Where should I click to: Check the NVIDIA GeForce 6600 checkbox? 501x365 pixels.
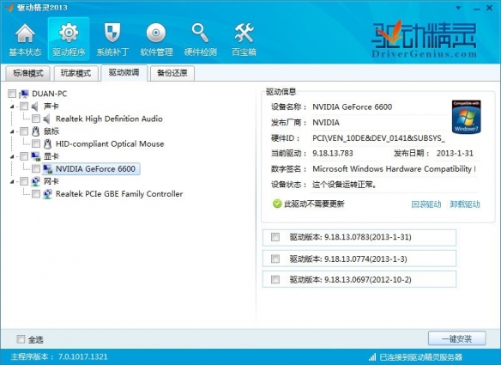36,168
